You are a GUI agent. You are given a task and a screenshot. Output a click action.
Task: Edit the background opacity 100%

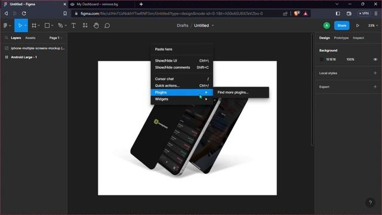pos(350,60)
